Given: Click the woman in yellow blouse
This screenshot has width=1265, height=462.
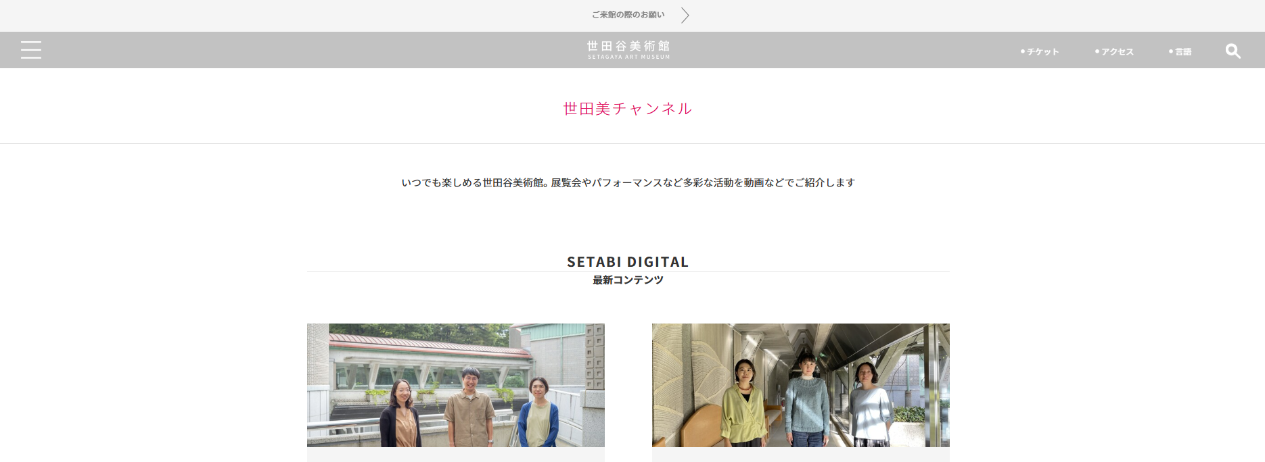Looking at the screenshot, I should point(743,405).
